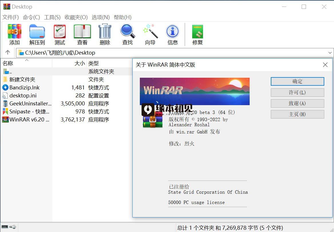Click the folder icon in address bar
Viewport: 334px width, 232px height.
pos(21,53)
